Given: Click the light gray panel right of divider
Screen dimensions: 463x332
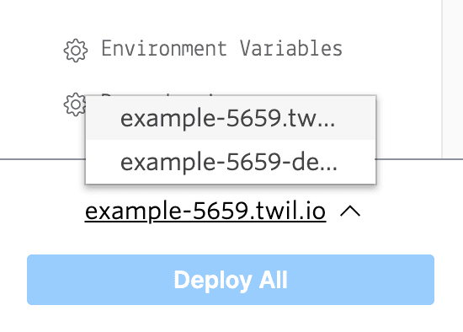Looking at the screenshot, I should (x=453, y=79).
